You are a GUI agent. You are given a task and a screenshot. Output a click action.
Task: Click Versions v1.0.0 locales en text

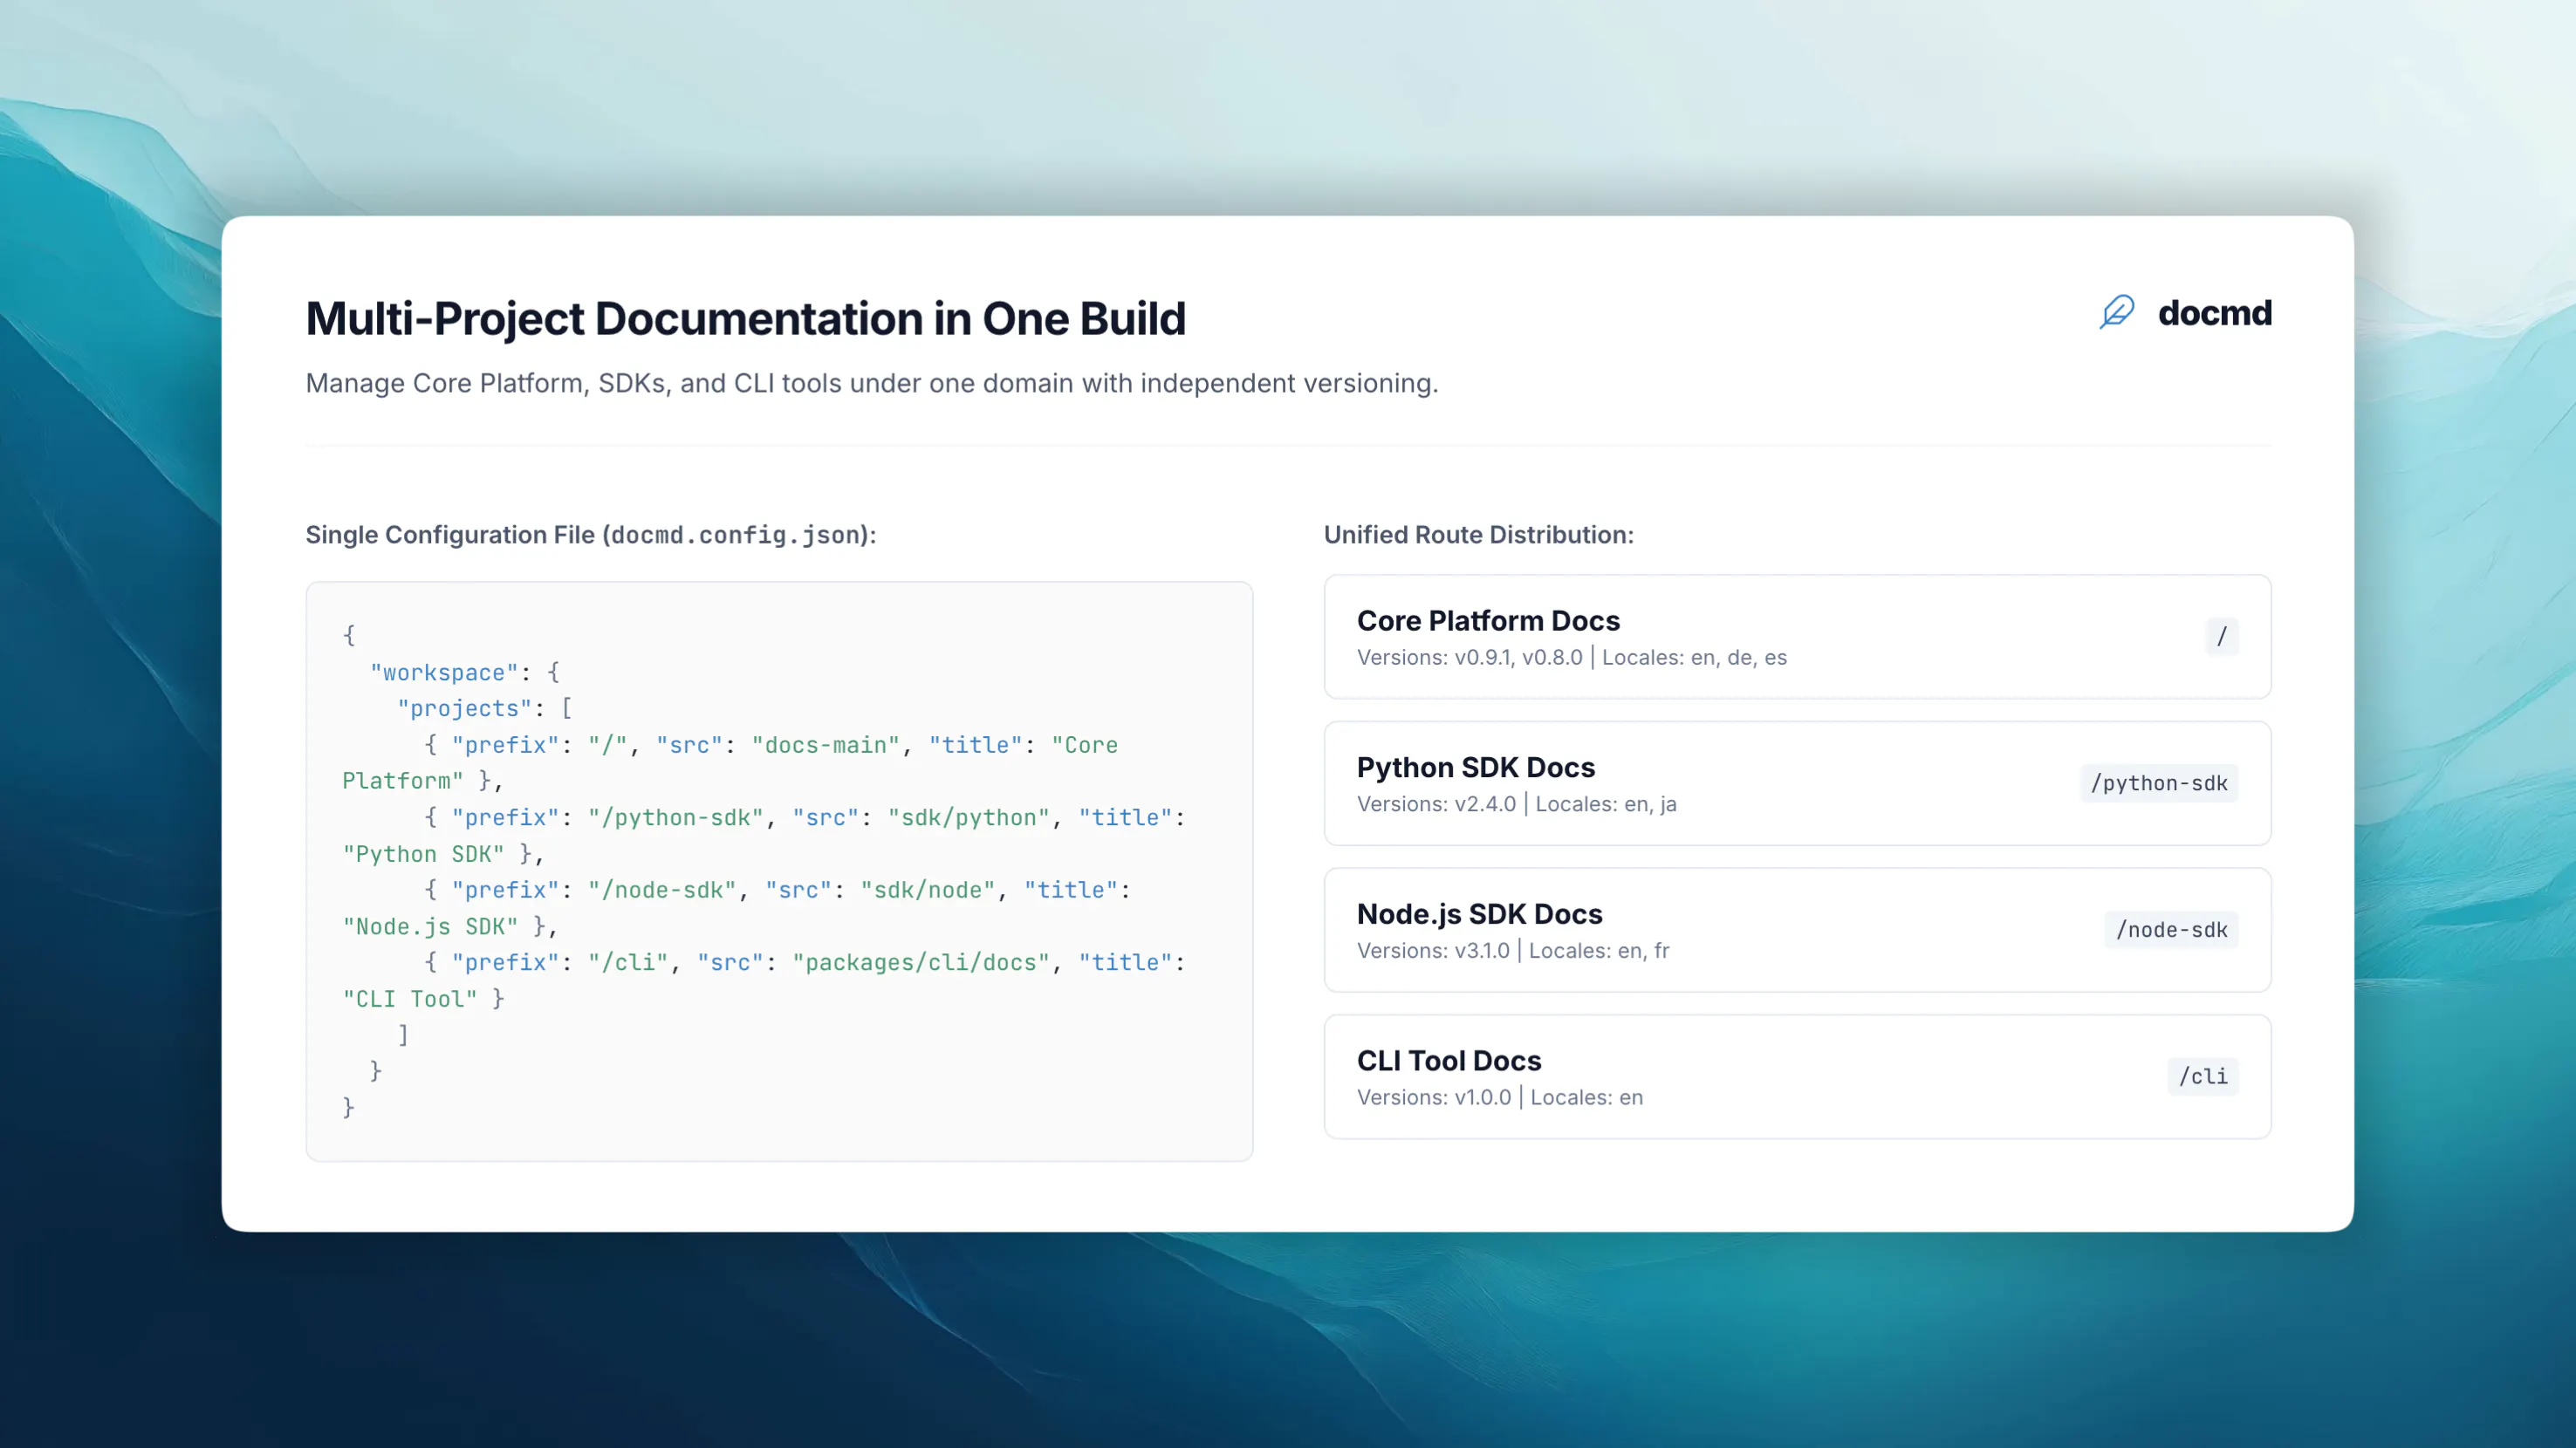pyautogui.click(x=1499, y=1097)
